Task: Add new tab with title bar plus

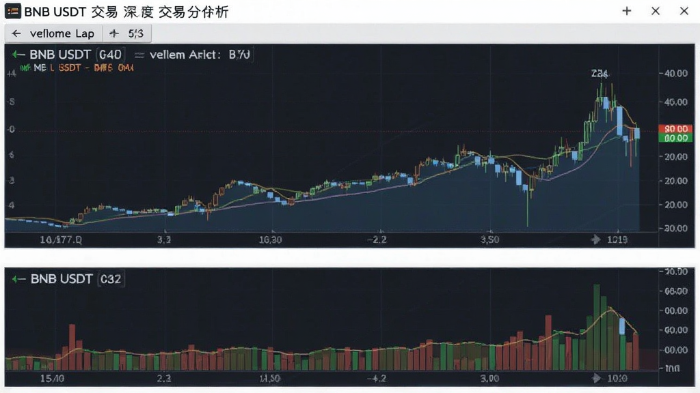Action: point(627,11)
